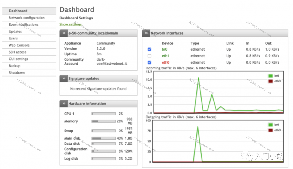The height and width of the screenshot is (169, 293).
Task: Open the Updates menu entry
Action: click(29, 31)
